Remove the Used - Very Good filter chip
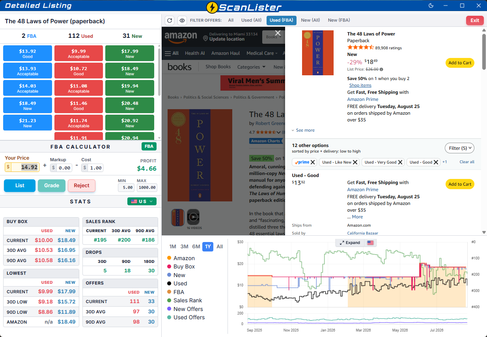Screen dimensions: 487x337 tap(400, 162)
